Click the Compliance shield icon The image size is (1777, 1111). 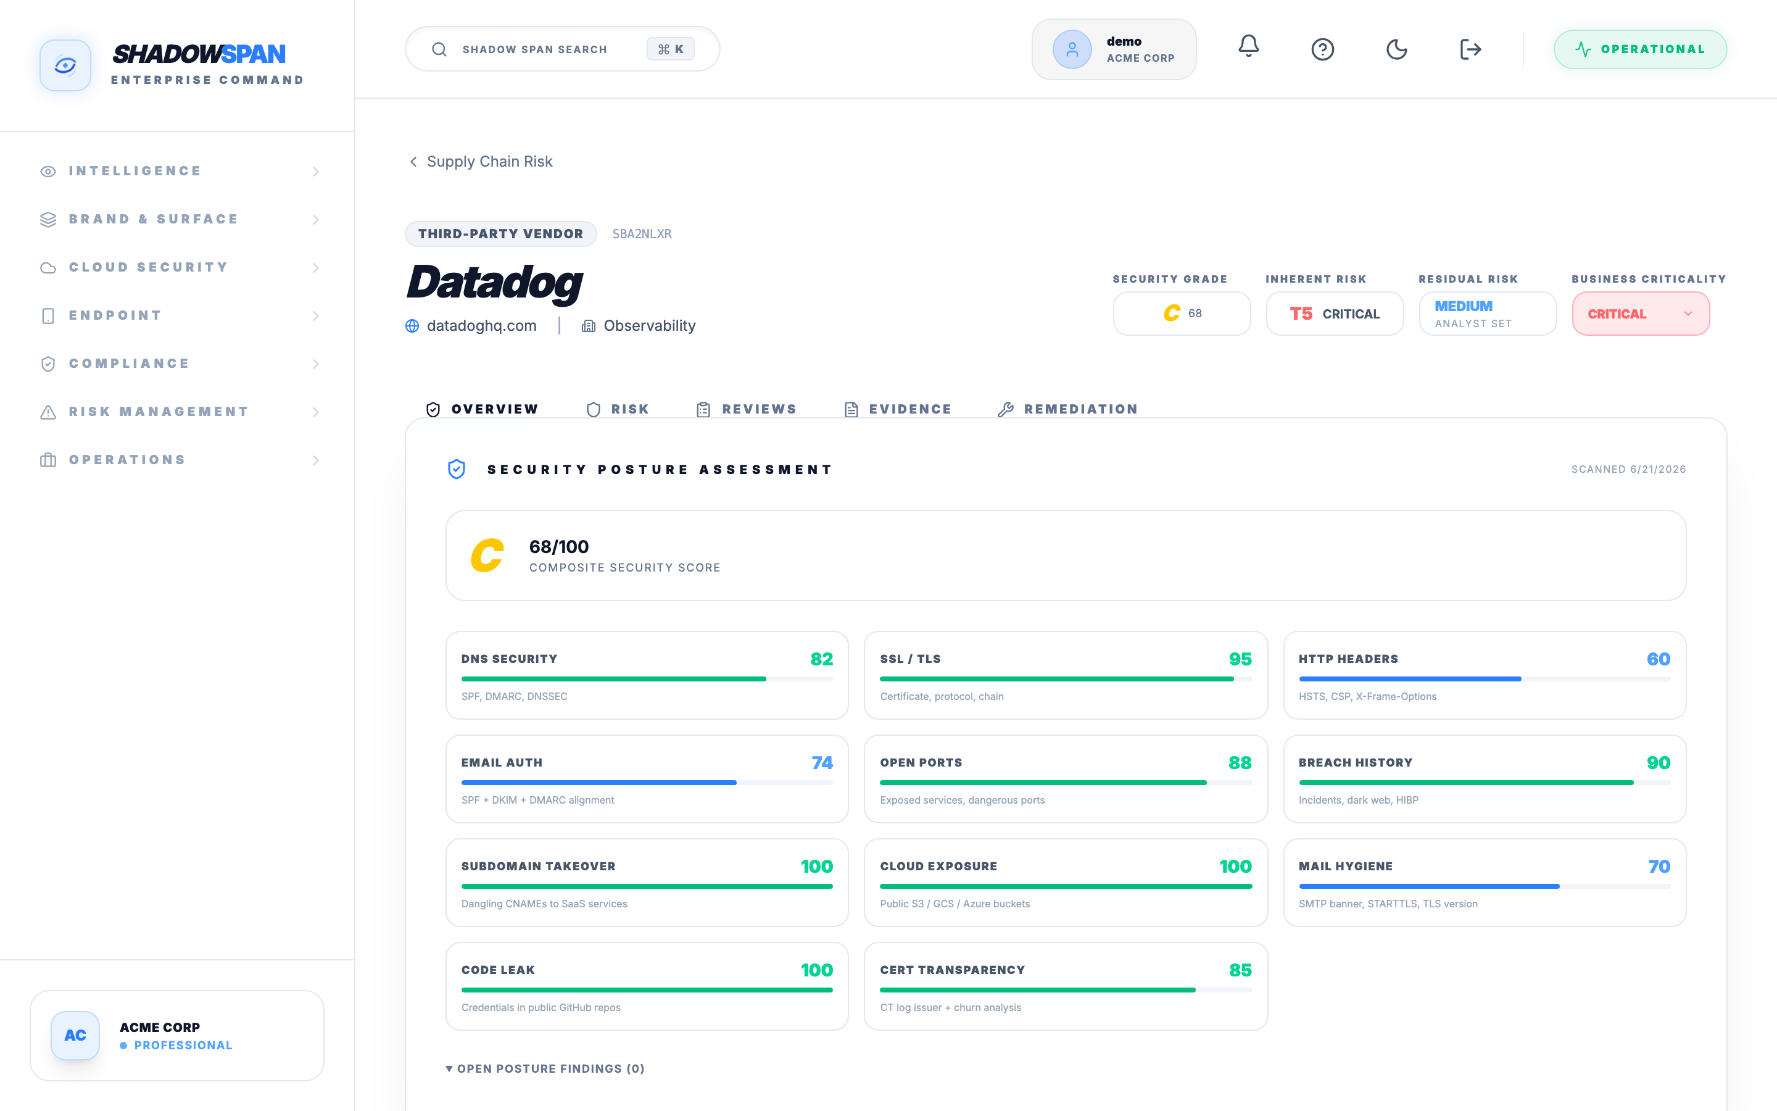click(x=49, y=364)
